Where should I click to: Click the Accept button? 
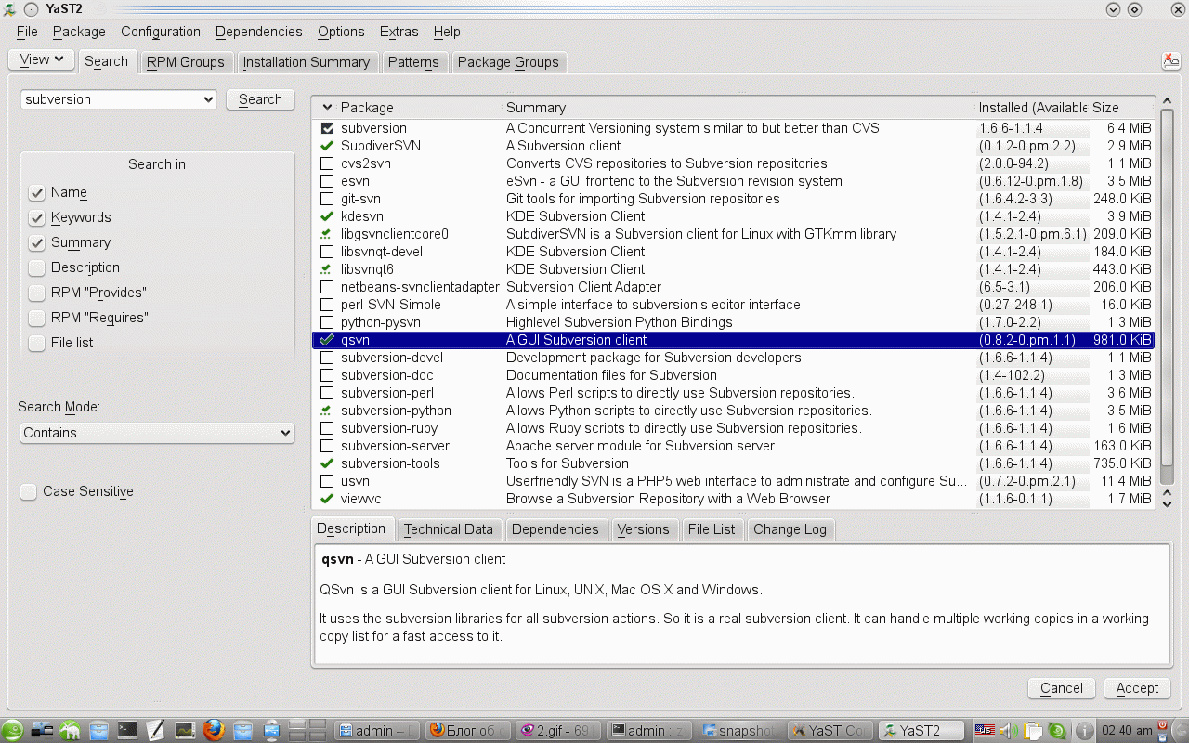[x=1137, y=688]
